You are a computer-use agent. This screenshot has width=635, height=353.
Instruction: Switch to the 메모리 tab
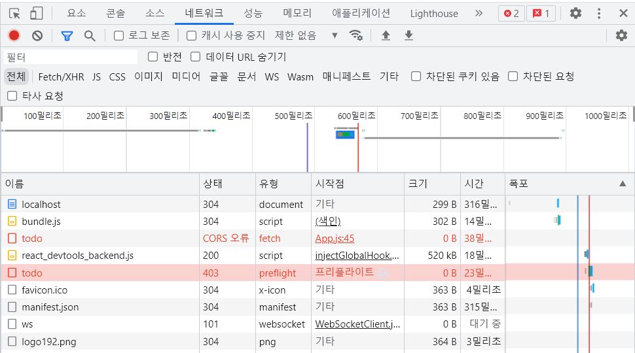pos(297,13)
